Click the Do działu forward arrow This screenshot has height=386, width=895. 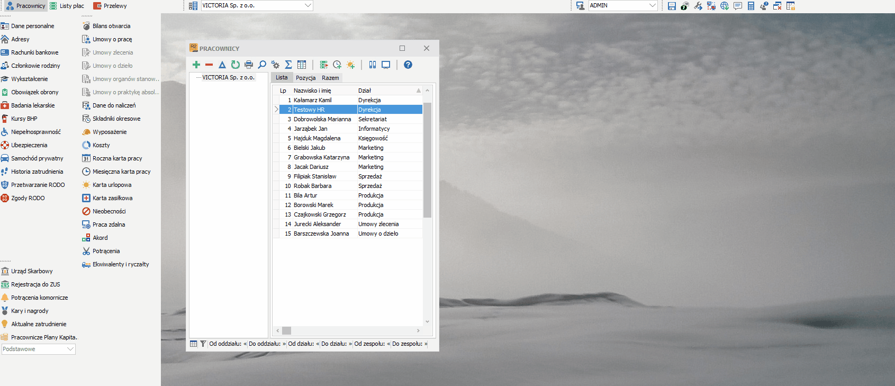[350, 344]
